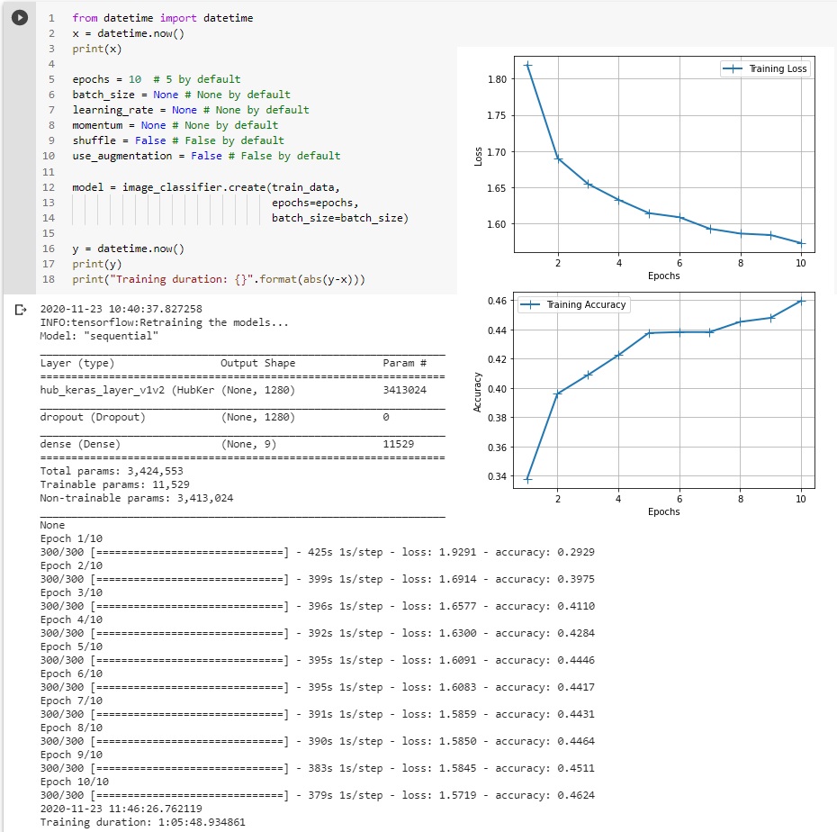Click the 'Epoch 10/10' output line
The image size is (837, 832).
(x=74, y=782)
